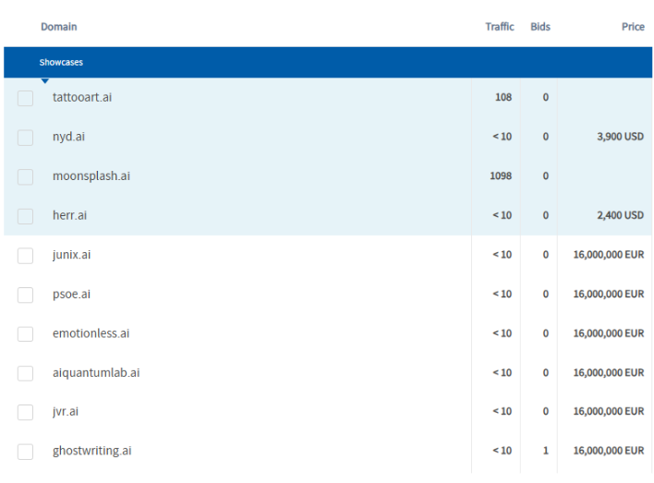Tick the moonsplash.ai checkbox
Screen dimensions: 654x483
[26, 176]
